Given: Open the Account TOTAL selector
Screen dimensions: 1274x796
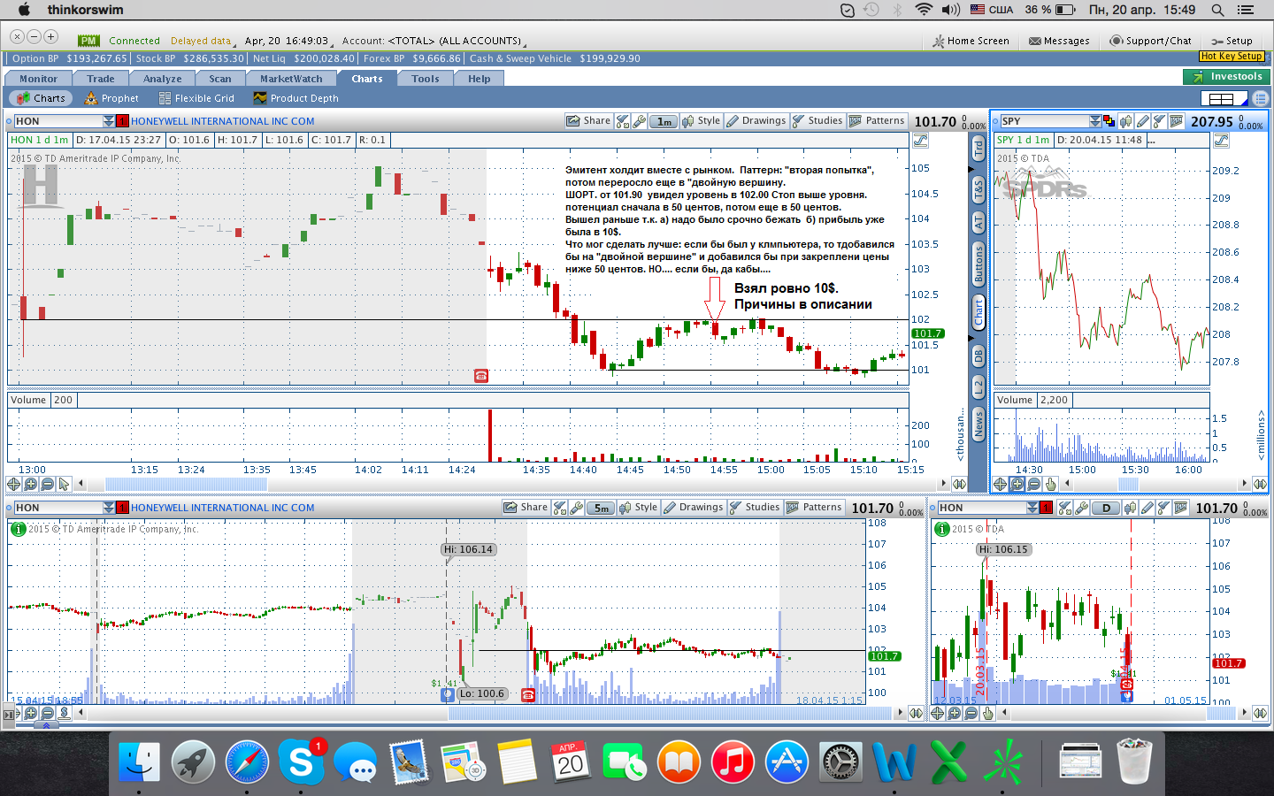Looking at the screenshot, I should 434,41.
